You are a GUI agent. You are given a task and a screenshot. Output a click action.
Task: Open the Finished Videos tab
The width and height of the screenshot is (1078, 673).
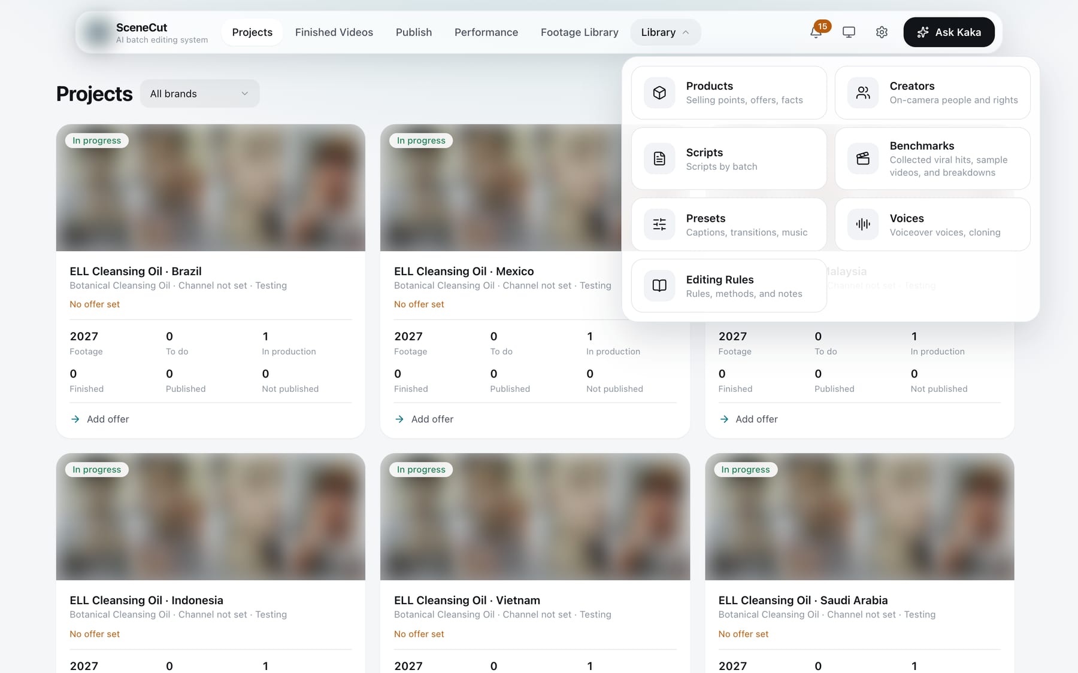(x=334, y=32)
